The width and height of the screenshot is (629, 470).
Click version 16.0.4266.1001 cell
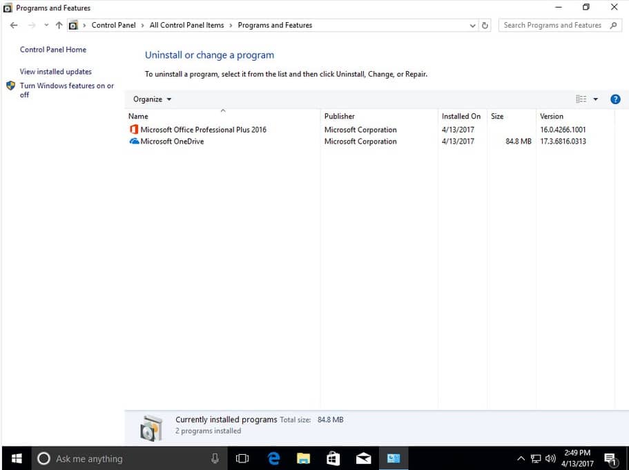563,130
